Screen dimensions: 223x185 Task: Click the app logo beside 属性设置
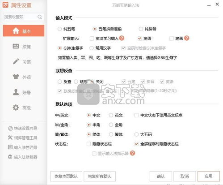point(5,5)
